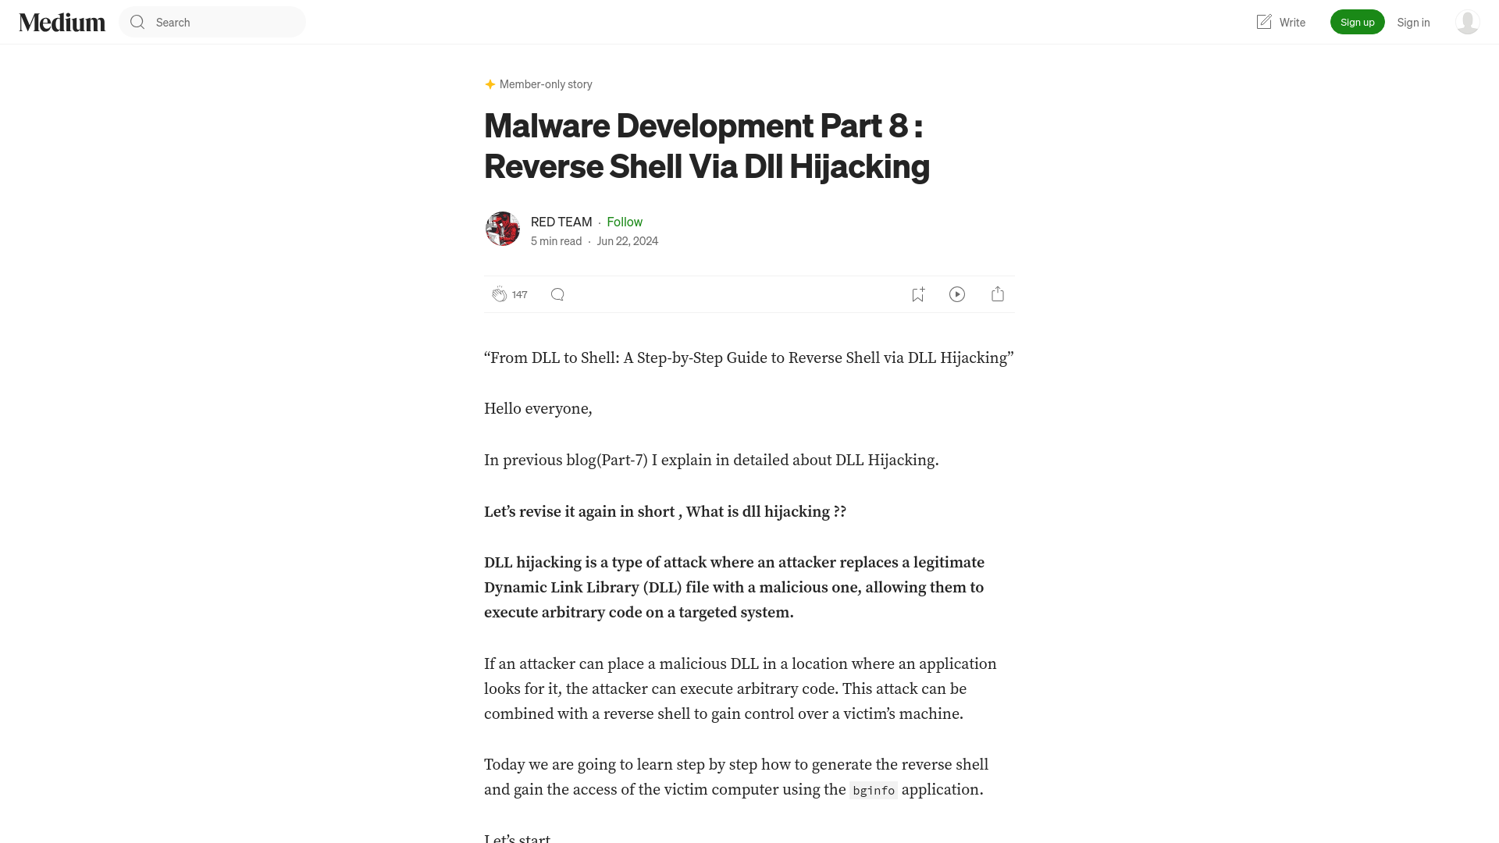Click the Medium home logo
The height and width of the screenshot is (843, 1499).
coord(62,22)
